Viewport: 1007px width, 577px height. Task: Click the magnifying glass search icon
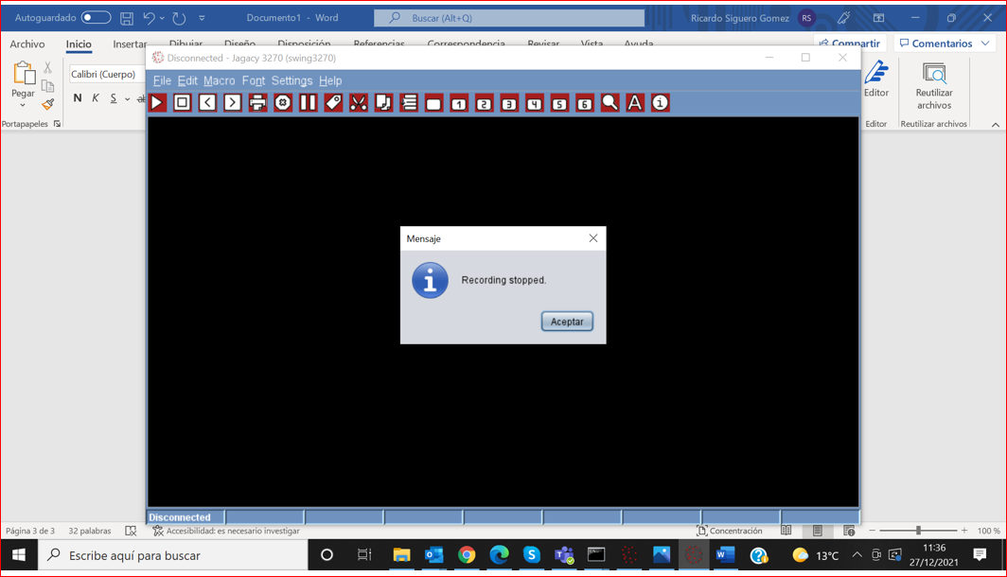[609, 102]
